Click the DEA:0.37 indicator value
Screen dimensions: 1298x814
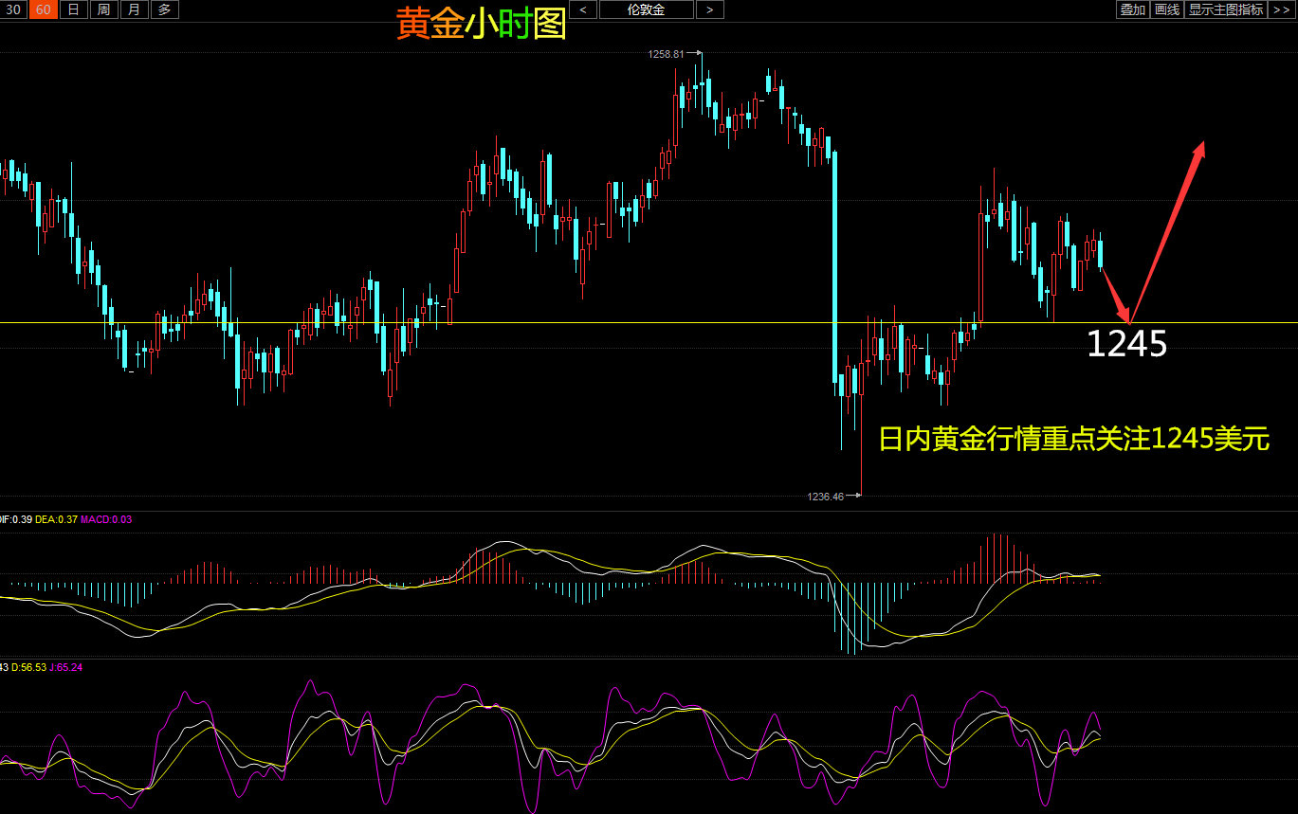[x=56, y=519]
